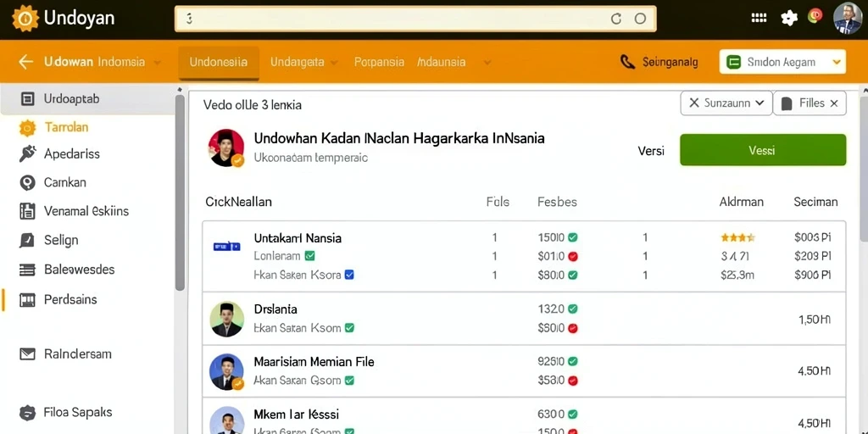Click the Seciman column header

(x=815, y=202)
